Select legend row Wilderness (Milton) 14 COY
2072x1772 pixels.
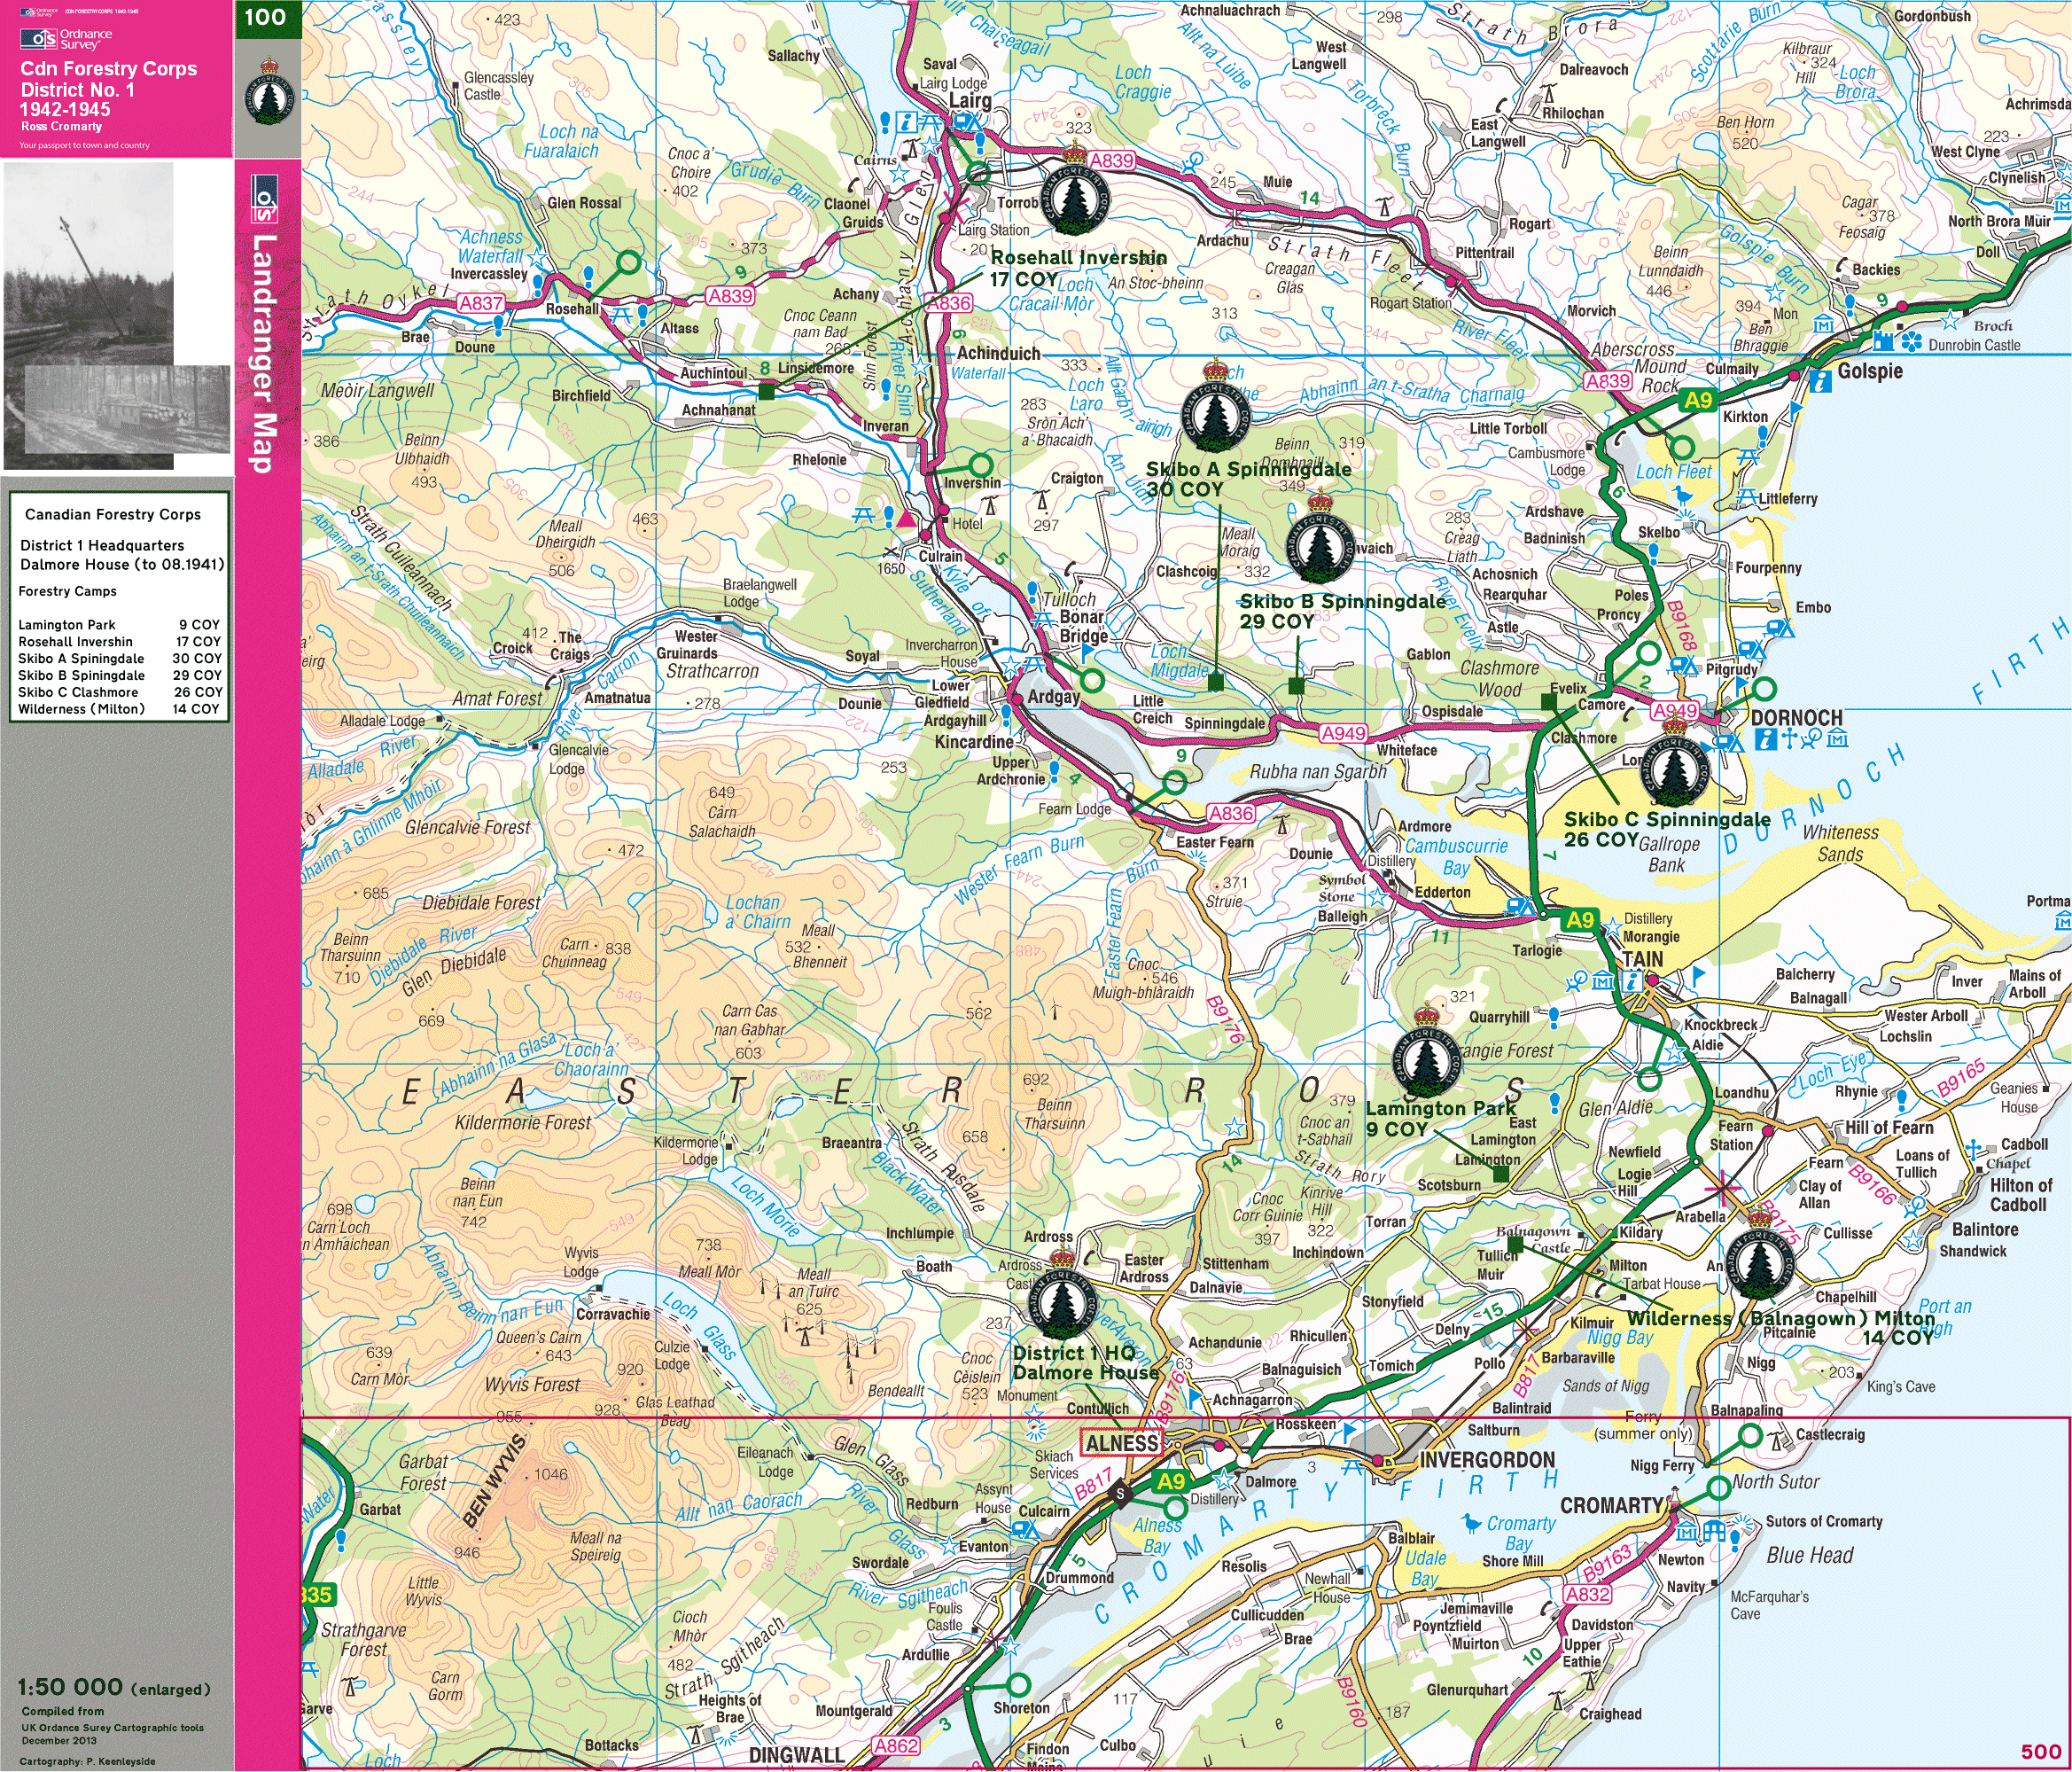point(119,709)
